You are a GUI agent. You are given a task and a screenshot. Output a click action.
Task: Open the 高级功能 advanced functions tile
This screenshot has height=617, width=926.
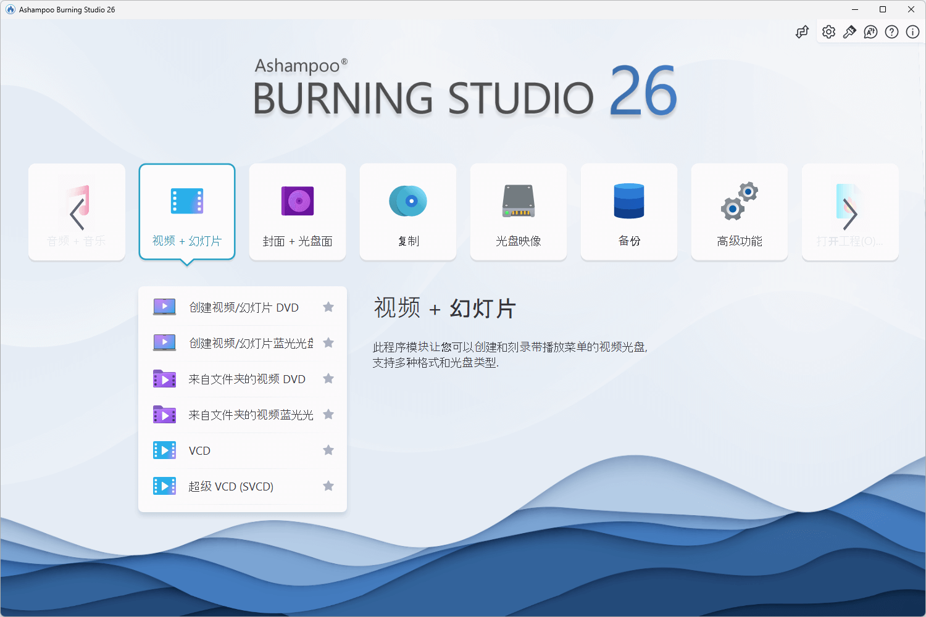click(740, 212)
